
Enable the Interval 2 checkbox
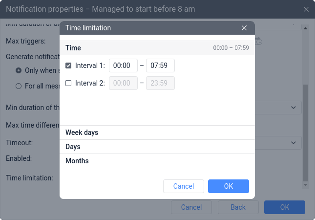[68, 83]
